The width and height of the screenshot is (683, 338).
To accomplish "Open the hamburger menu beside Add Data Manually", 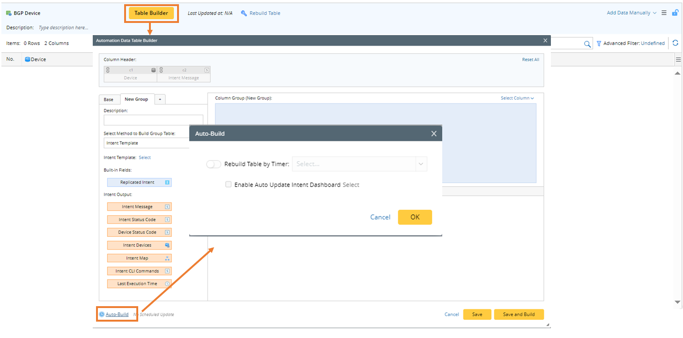I will pos(664,13).
